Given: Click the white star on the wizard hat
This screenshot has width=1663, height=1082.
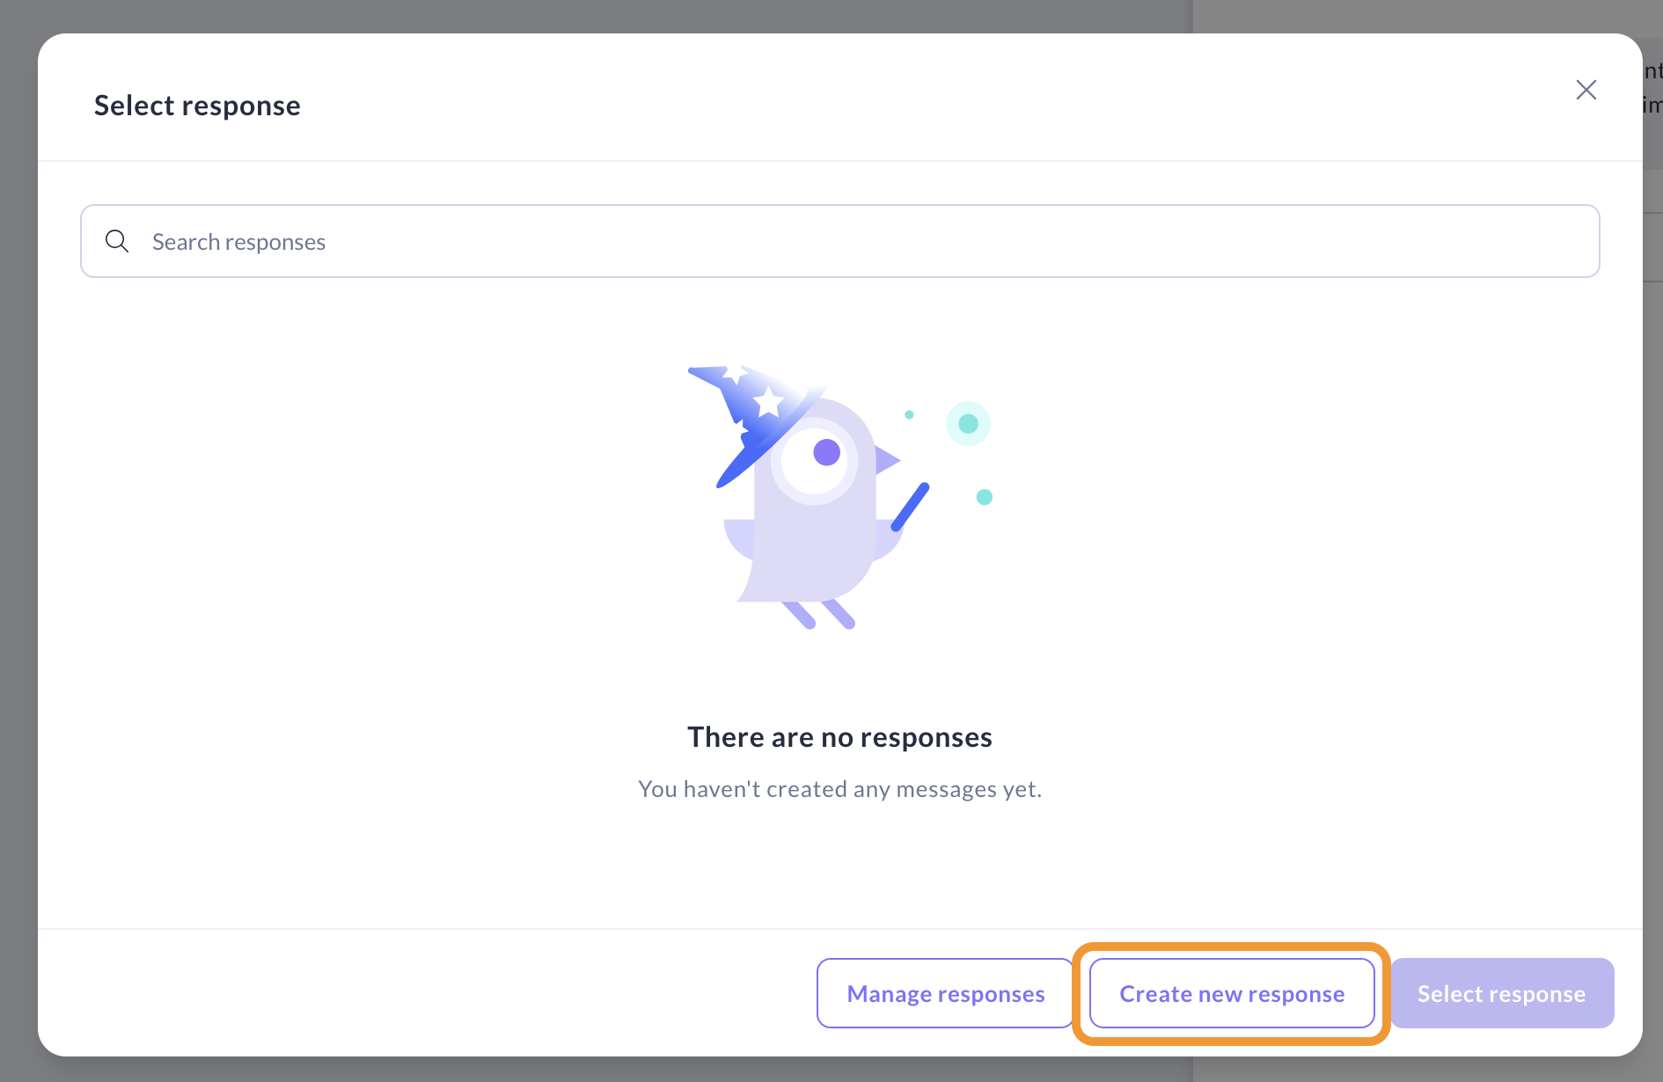Looking at the screenshot, I should [x=769, y=401].
